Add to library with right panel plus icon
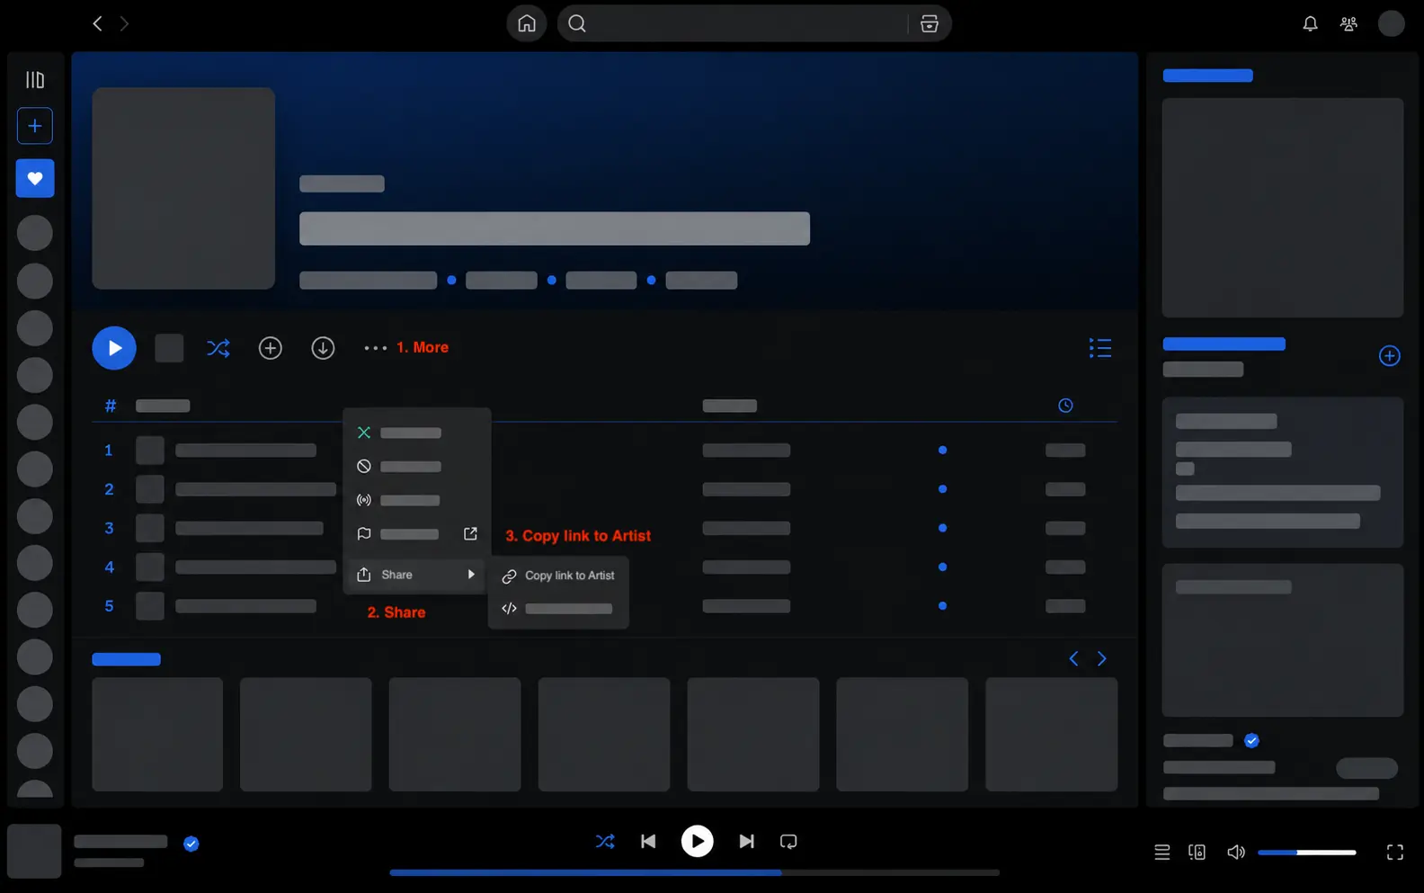Screen dimensions: 1424x893 1390,356
